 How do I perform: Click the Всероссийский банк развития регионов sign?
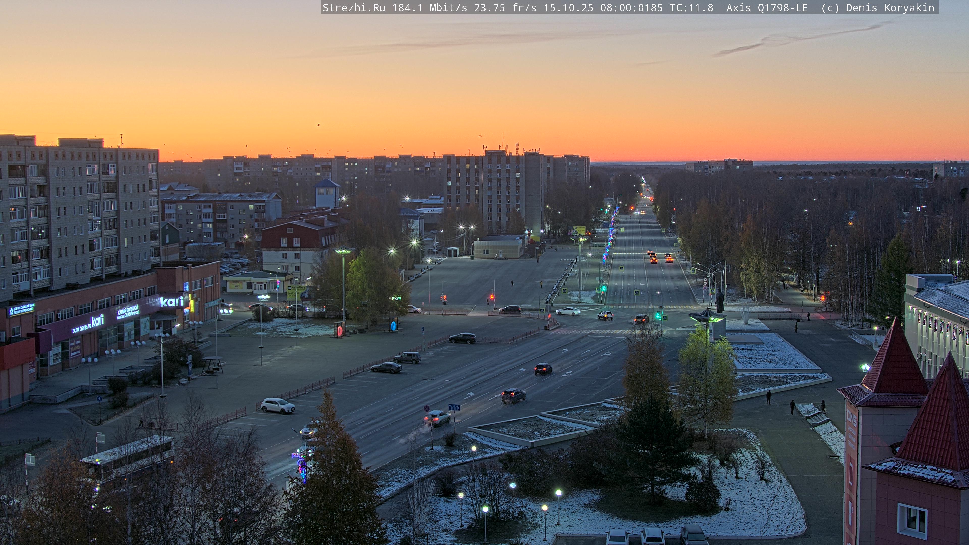tap(22, 310)
